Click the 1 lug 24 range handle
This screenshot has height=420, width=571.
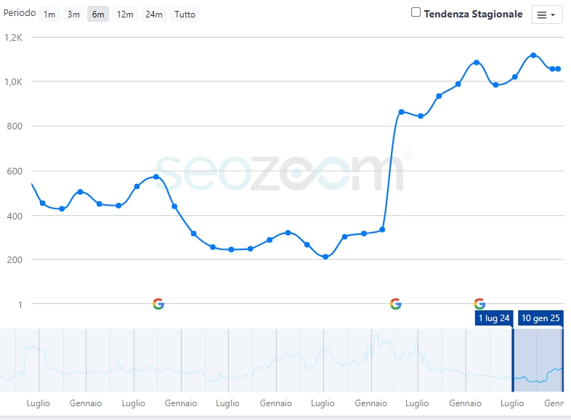click(494, 318)
